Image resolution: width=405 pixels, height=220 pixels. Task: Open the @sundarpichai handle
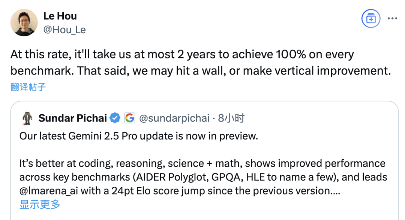point(174,118)
